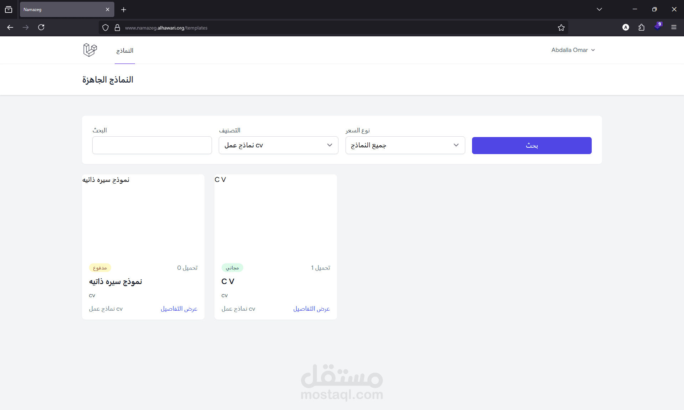Click the نماذج عمل cv category on the paid card
This screenshot has width=684, height=410.
point(106,309)
